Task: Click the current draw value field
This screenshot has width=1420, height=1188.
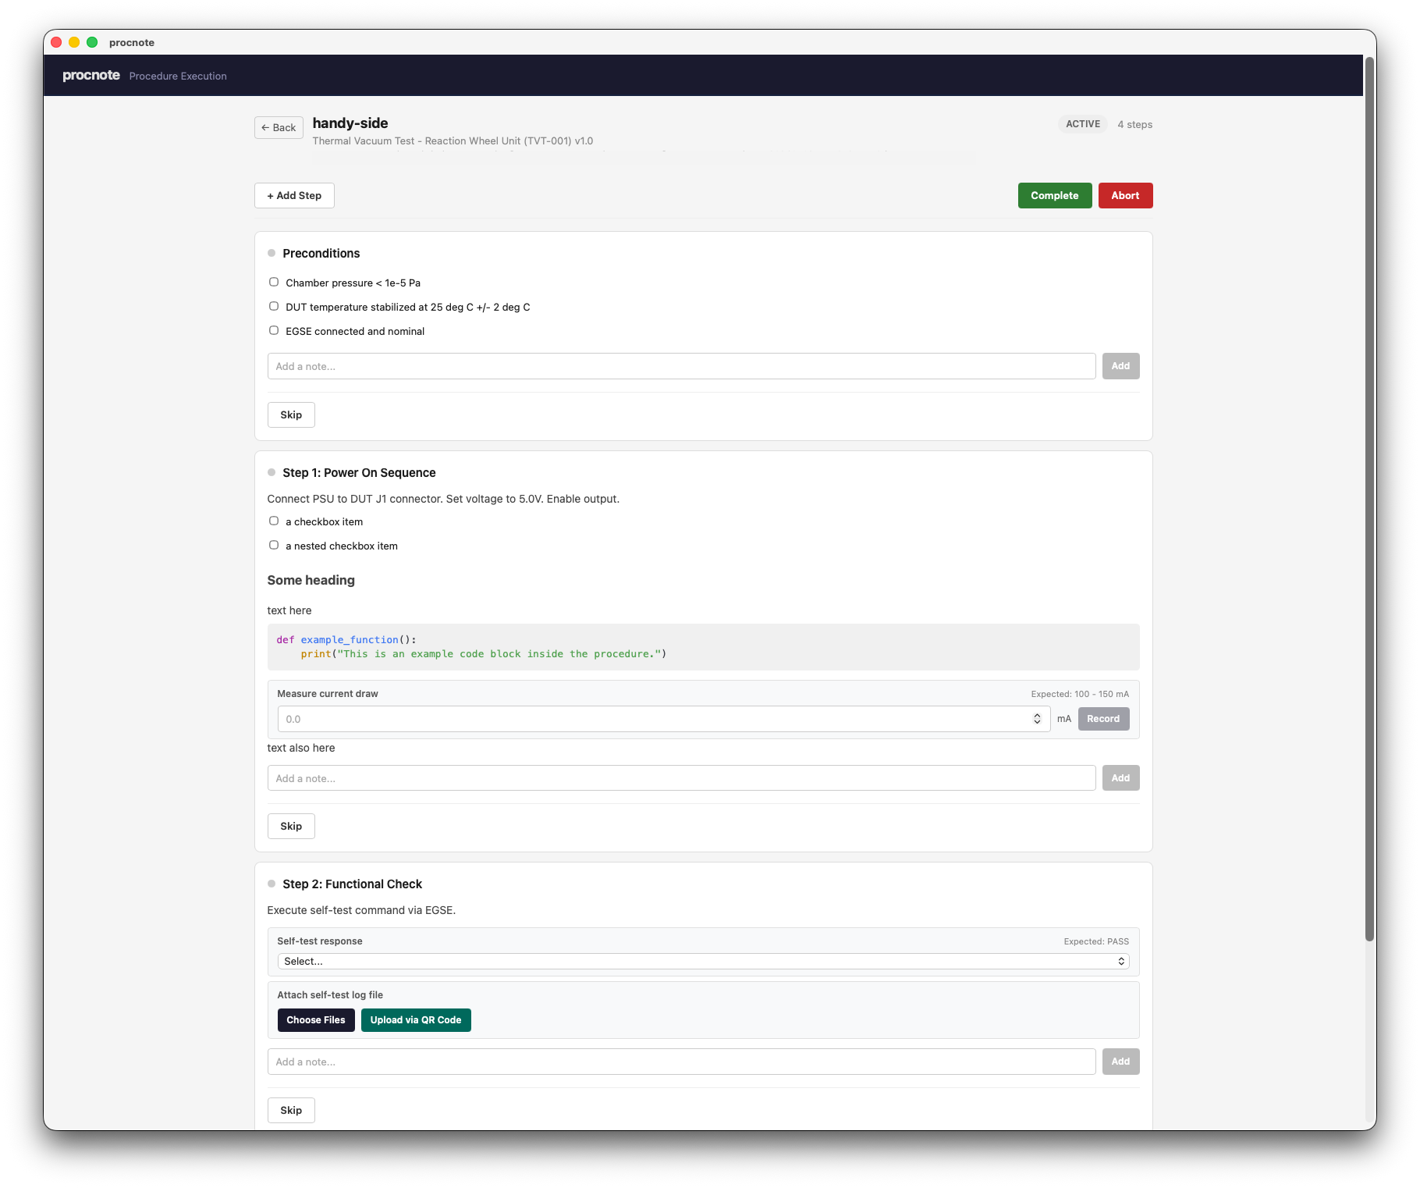Action: point(663,719)
